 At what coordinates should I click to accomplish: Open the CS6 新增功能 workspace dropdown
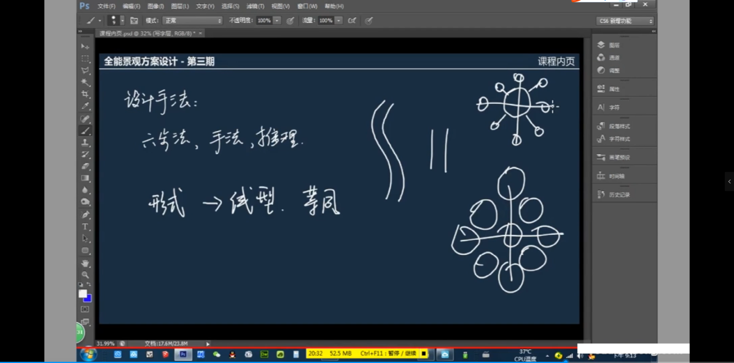[x=625, y=21]
